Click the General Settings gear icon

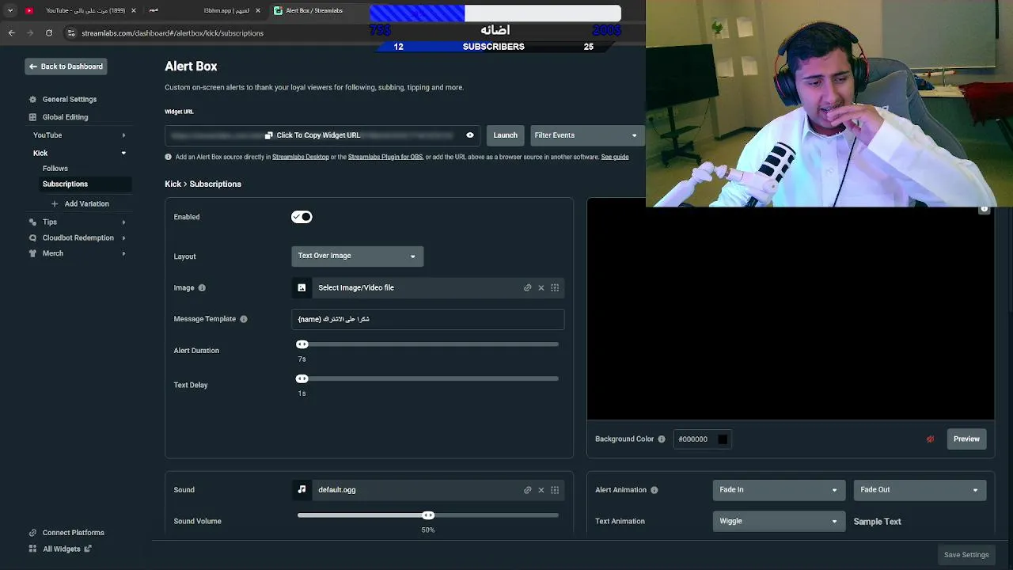pos(32,100)
